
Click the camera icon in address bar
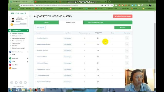[102, 5]
